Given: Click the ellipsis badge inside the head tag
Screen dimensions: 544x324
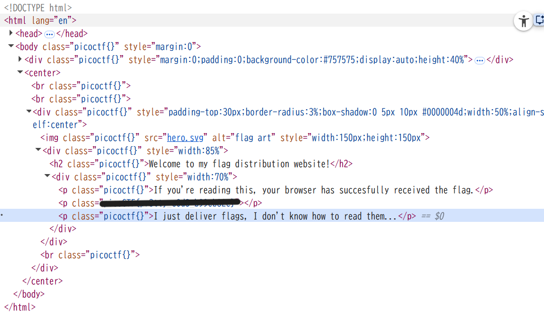Looking at the screenshot, I should [49, 34].
